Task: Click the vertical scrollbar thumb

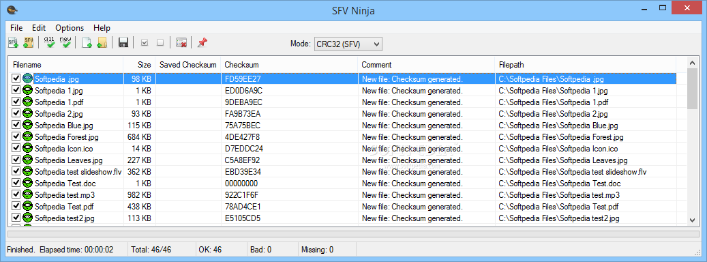Action: pos(693,89)
